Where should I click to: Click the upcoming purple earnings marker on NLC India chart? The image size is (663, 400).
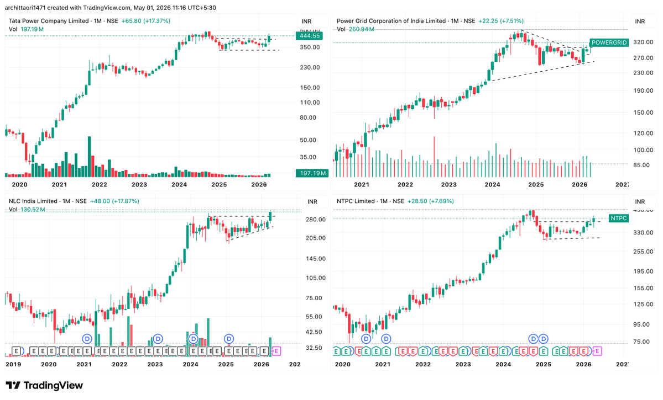tap(276, 351)
